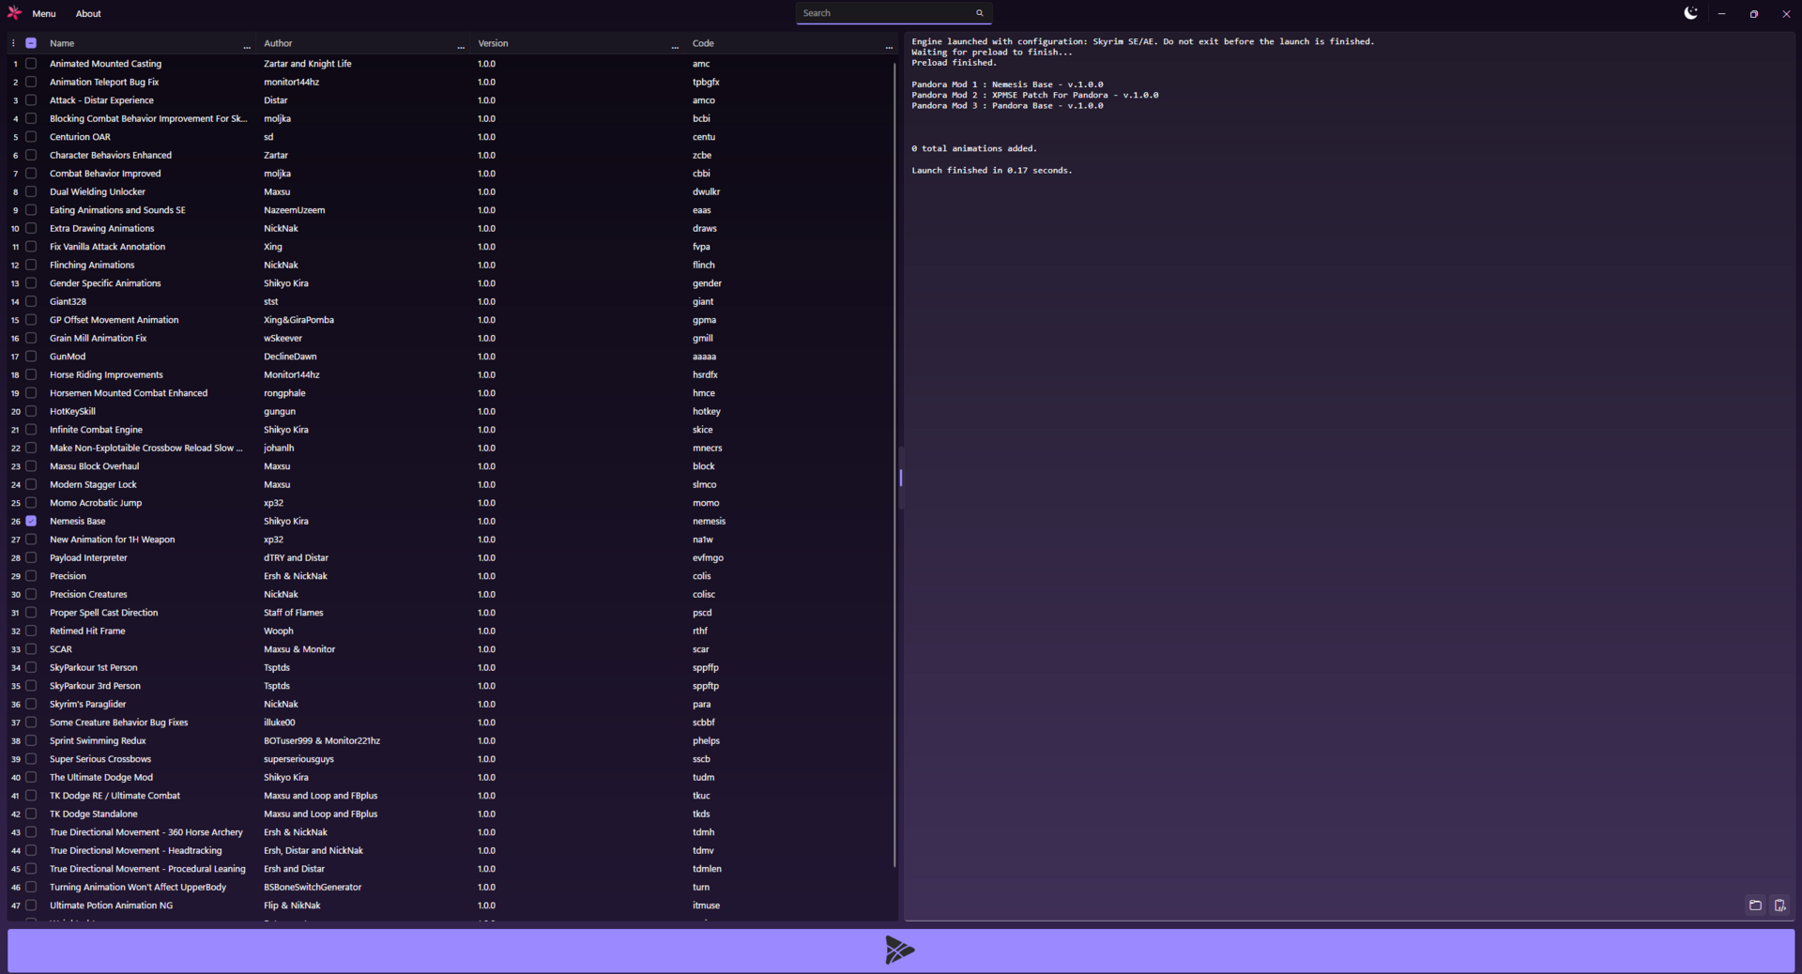Click the author cell BSBoneSwitchGenerator
The height and width of the screenshot is (974, 1802).
click(313, 887)
